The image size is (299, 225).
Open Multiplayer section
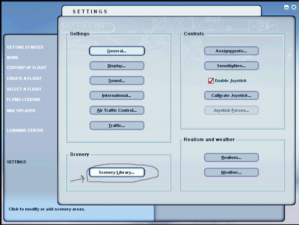[21, 111]
